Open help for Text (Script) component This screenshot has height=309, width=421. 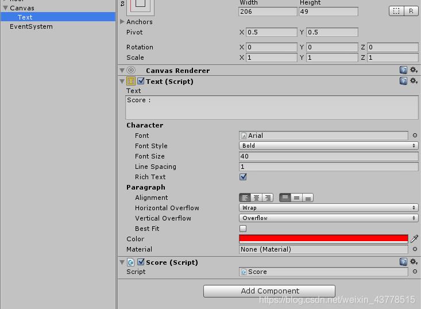pos(403,81)
